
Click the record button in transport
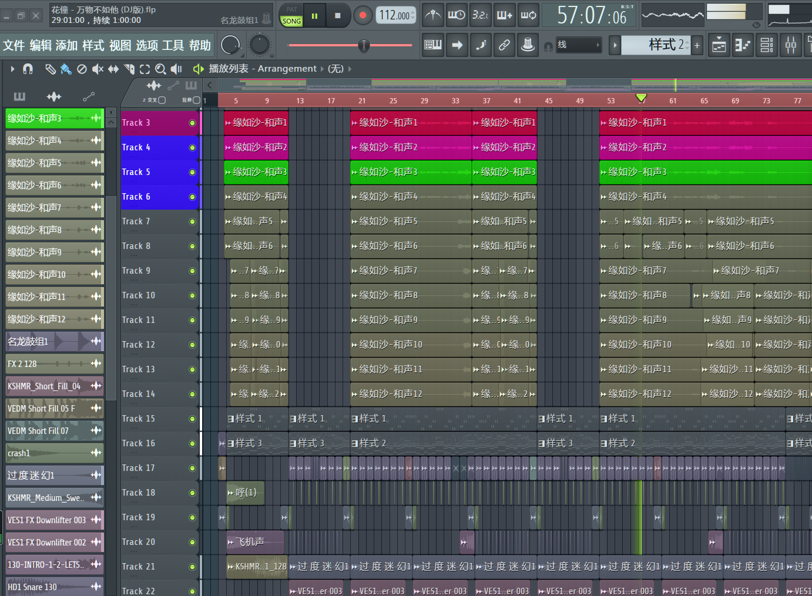363,16
